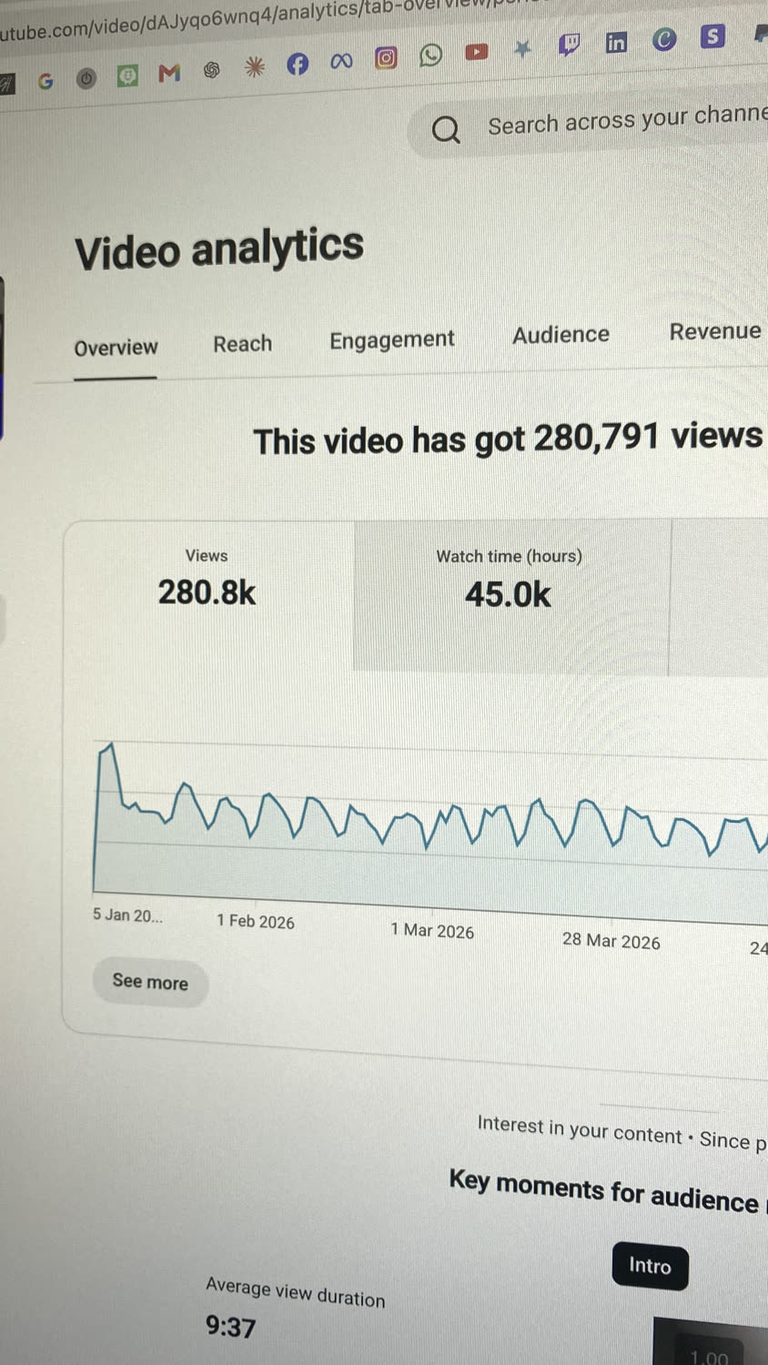Click 'This video has got 280,791 views' text
768x1365 pixels.
click(x=508, y=439)
